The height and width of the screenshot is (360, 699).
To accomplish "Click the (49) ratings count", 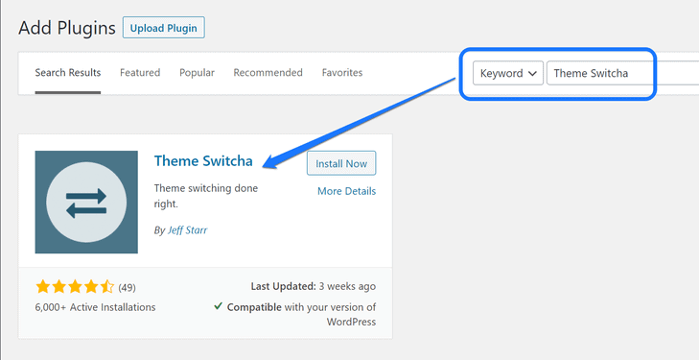I will click(128, 288).
